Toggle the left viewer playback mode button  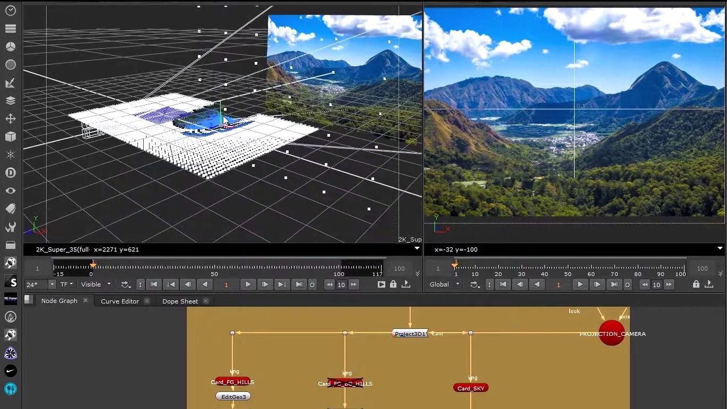click(381, 285)
